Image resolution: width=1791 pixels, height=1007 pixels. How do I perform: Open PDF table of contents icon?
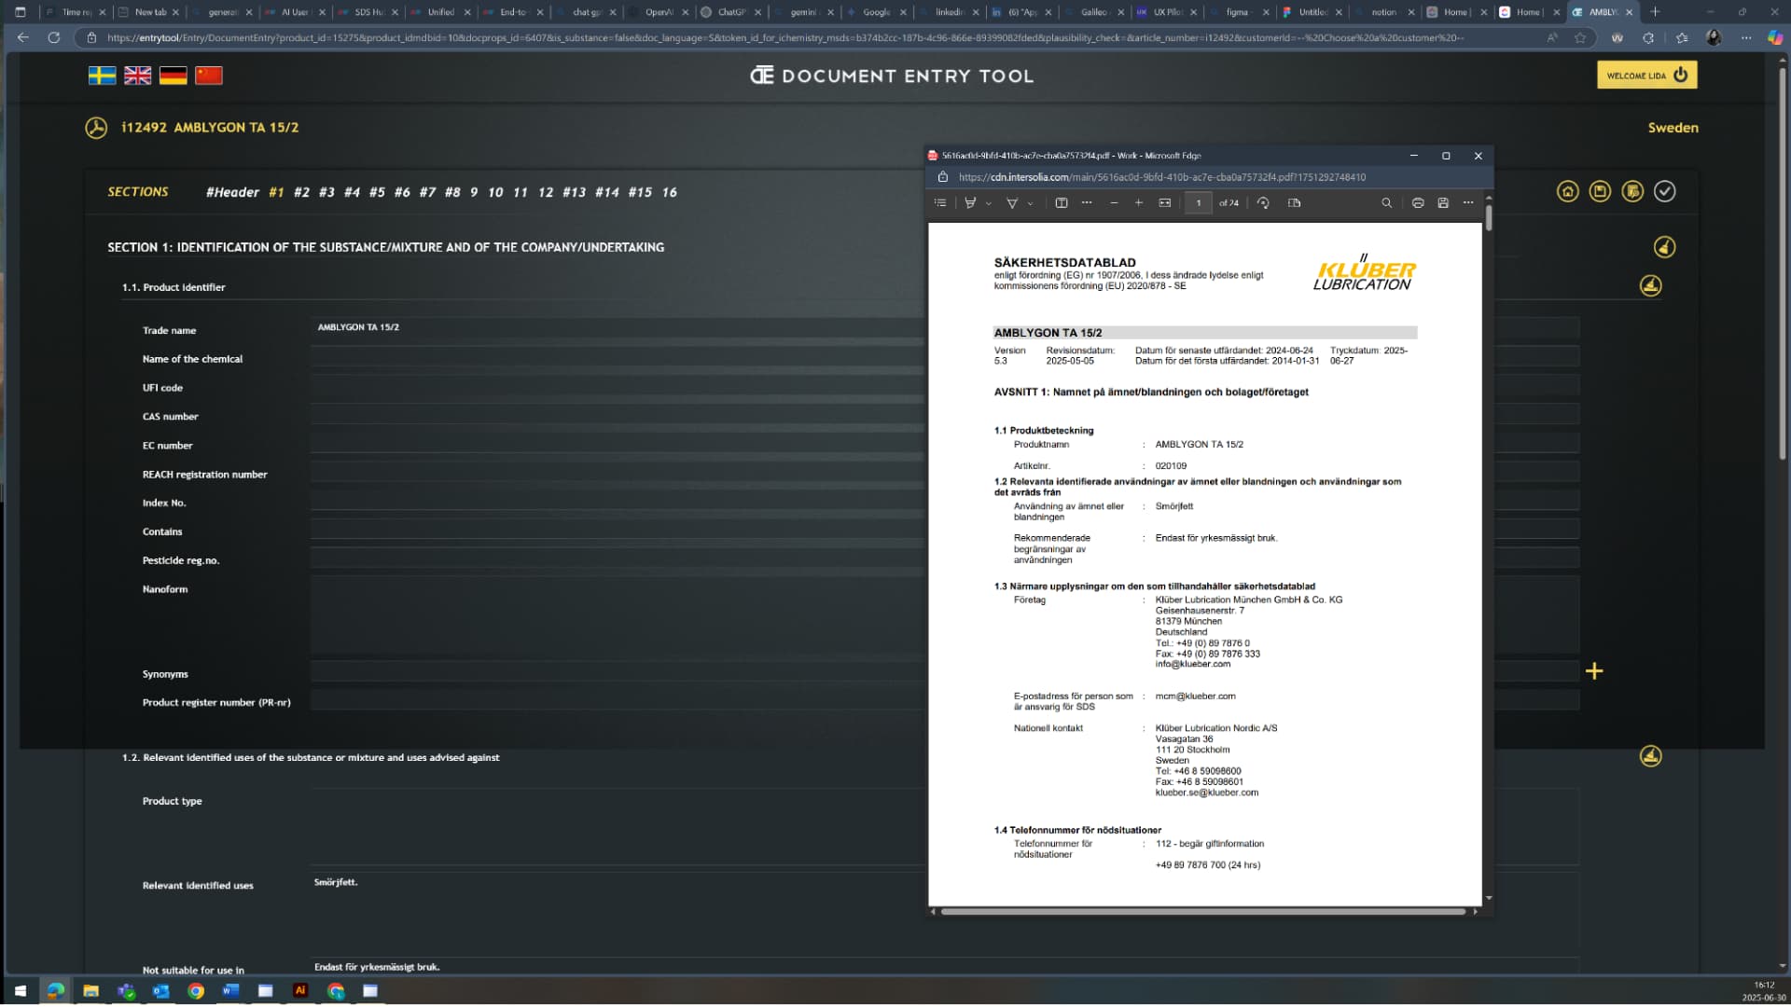(940, 202)
